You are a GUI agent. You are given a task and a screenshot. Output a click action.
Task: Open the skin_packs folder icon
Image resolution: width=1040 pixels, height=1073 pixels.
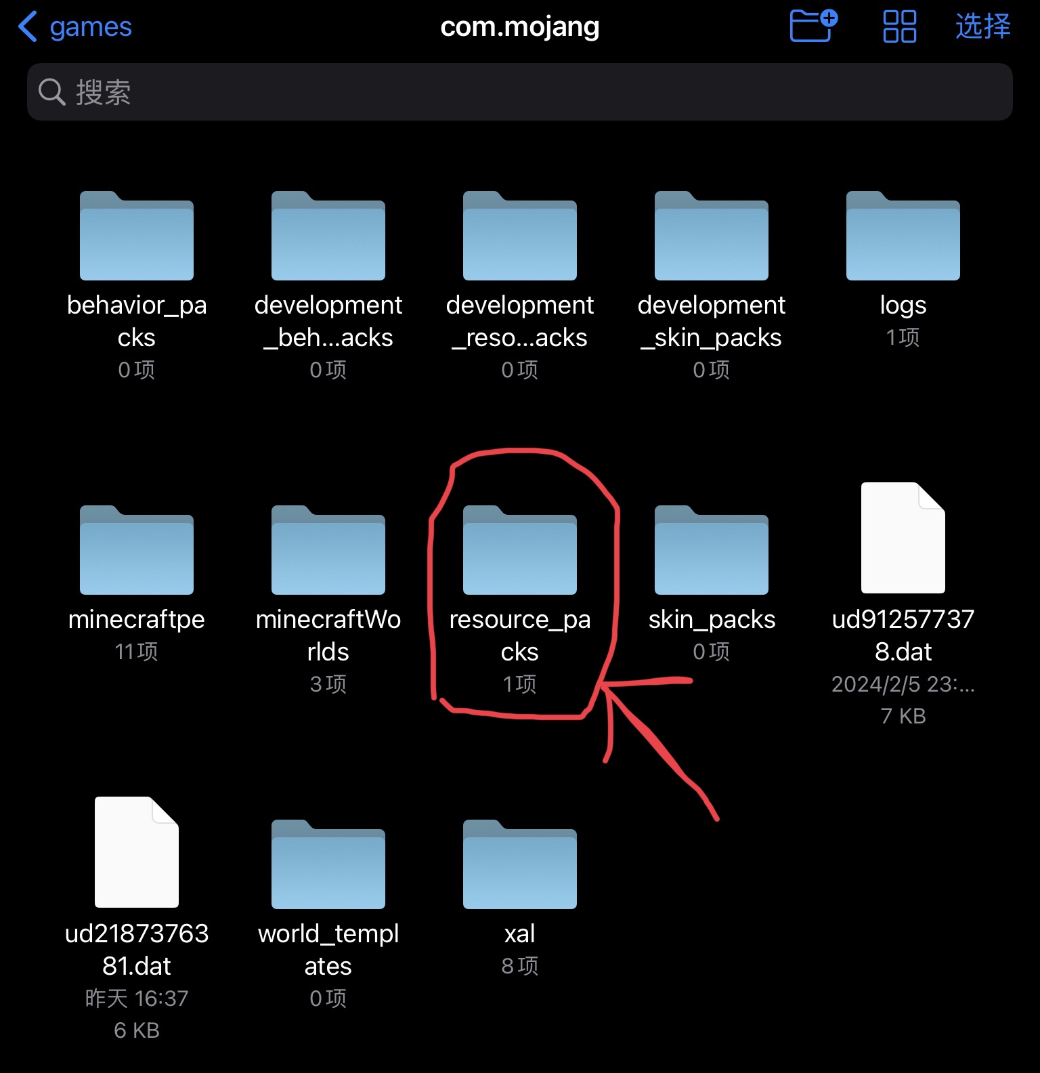712,550
